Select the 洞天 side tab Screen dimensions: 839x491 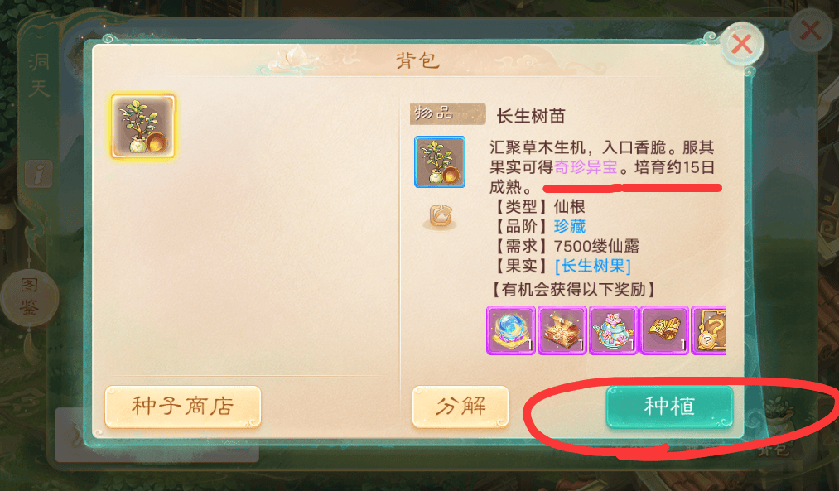point(39,75)
